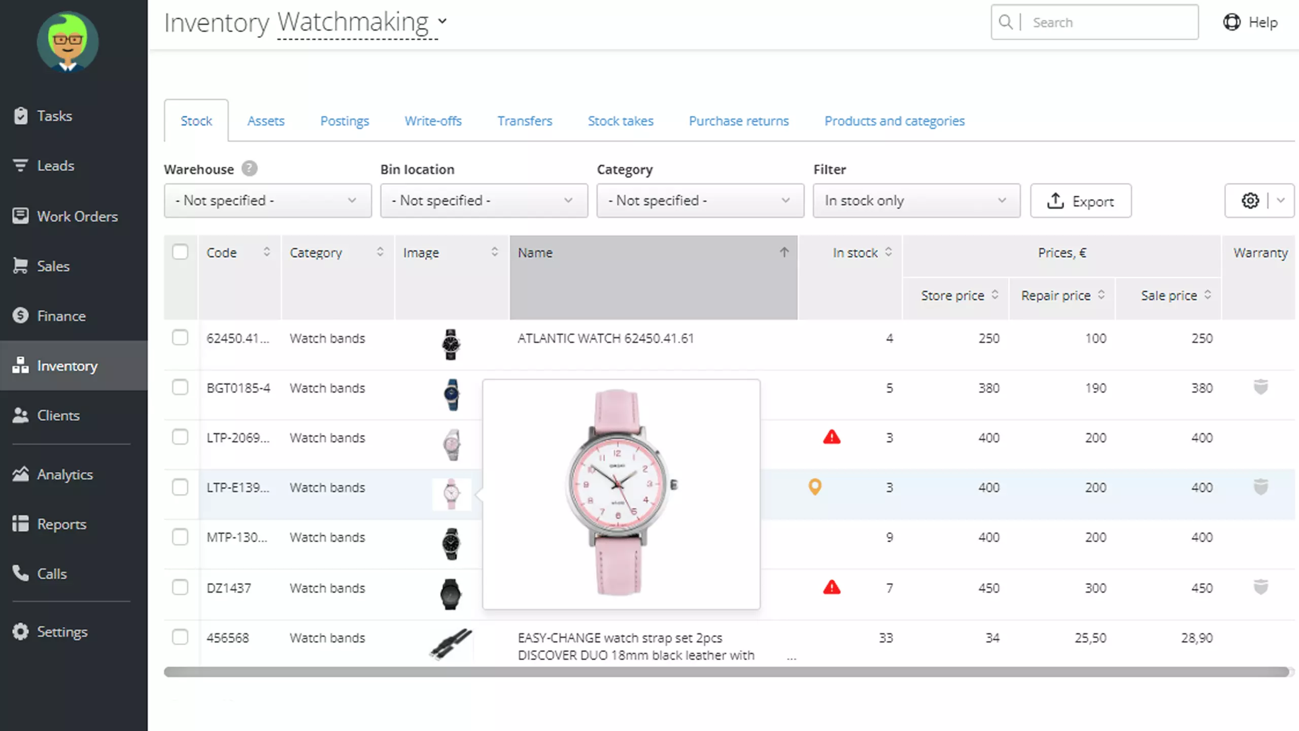Screen dimensions: 1299x731
Task: Select the LTP-2069 row checkbox
Action: (180, 437)
